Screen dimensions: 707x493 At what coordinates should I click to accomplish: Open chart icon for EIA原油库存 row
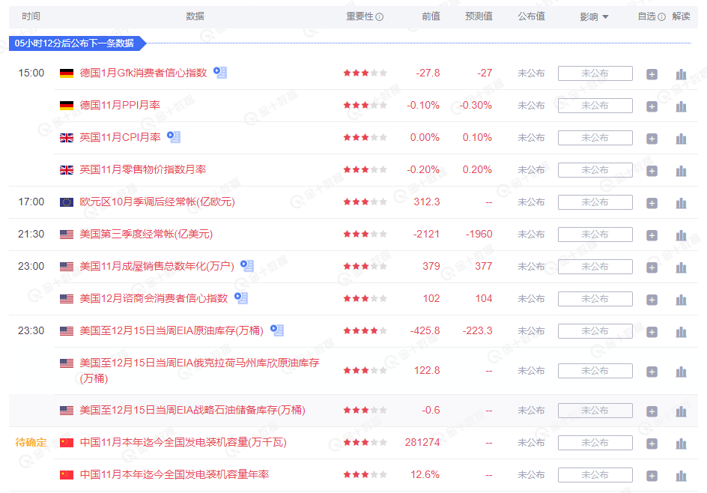[x=680, y=330]
